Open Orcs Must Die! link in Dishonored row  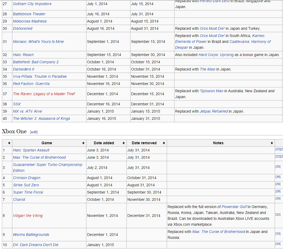(x=212, y=28)
